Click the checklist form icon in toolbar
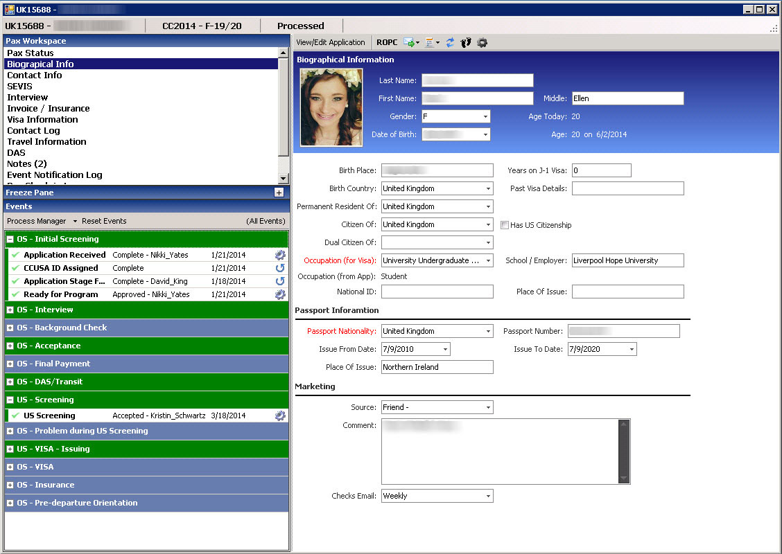This screenshot has height=554, width=782. click(430, 42)
